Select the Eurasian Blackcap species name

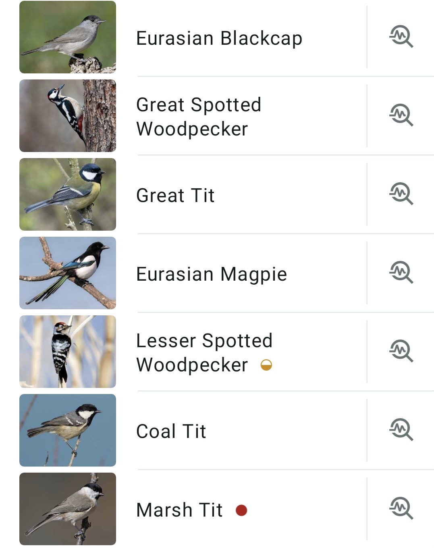219,39
